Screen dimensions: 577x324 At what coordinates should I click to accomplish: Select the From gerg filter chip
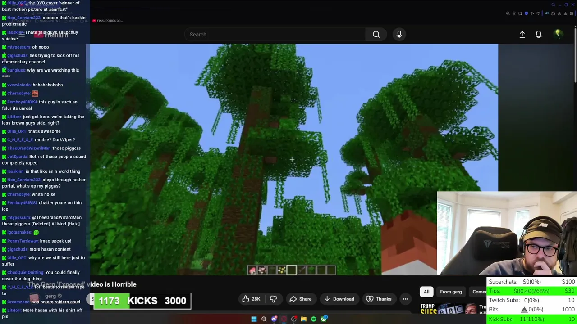451,292
